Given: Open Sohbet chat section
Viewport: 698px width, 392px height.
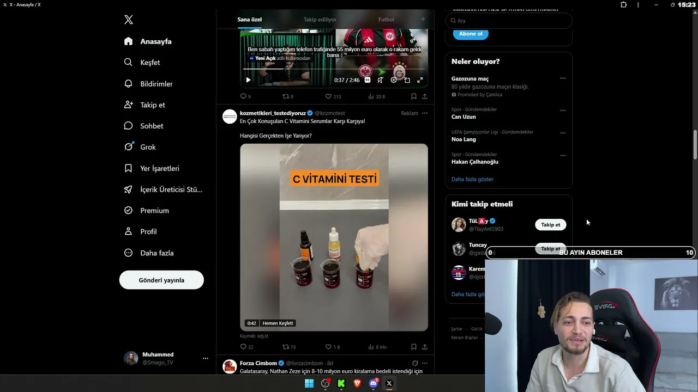Looking at the screenshot, I should coord(143,126).
